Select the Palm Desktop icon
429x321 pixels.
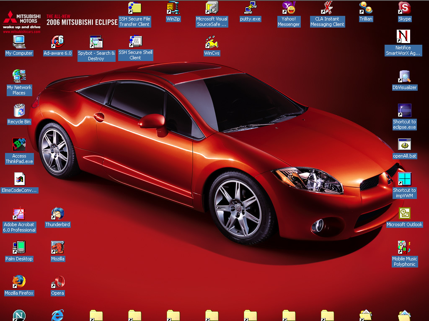pyautogui.click(x=19, y=248)
